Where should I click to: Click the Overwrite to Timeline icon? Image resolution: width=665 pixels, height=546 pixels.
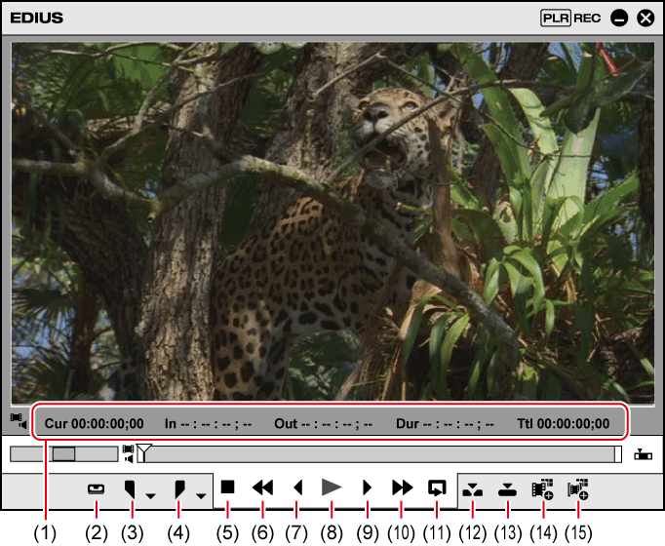(x=507, y=489)
